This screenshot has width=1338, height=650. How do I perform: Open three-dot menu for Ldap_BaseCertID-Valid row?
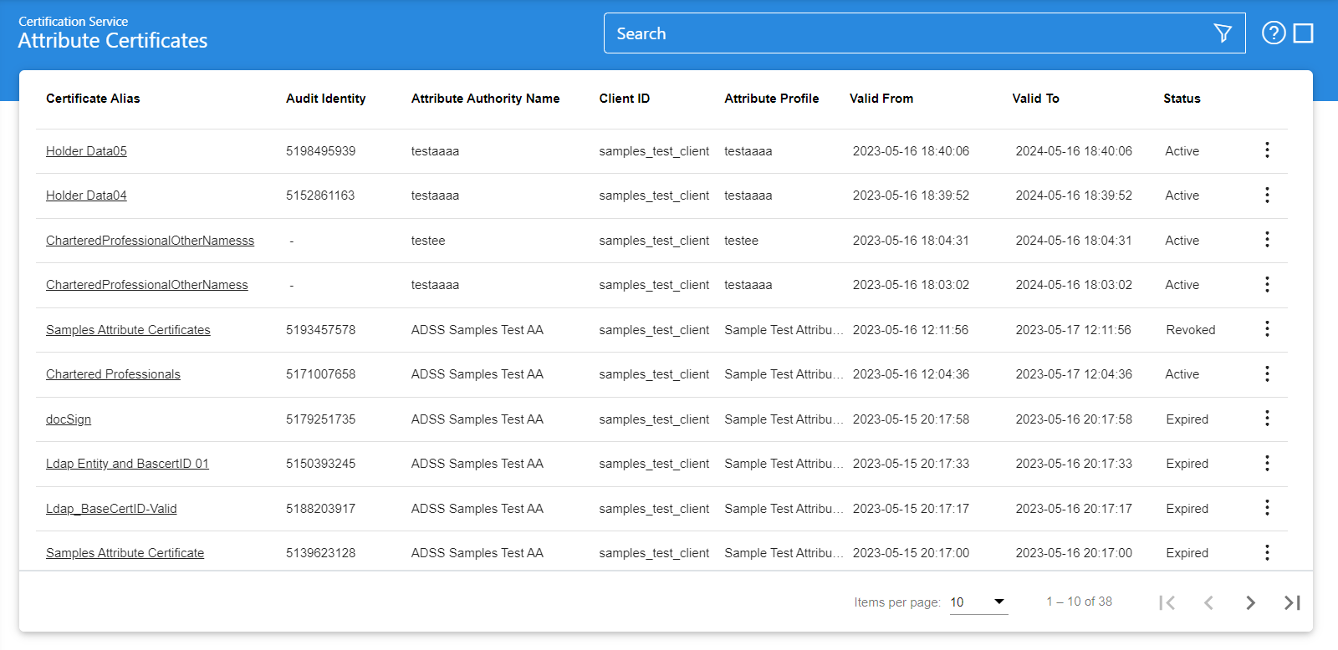coord(1267,508)
